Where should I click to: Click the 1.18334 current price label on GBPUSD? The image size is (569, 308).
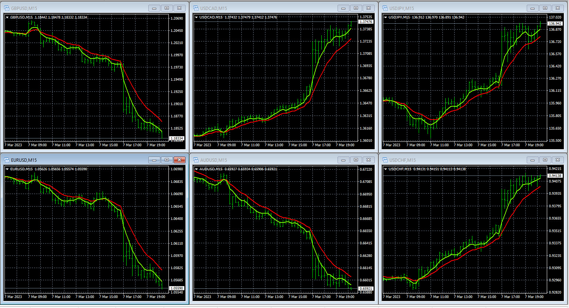coord(176,138)
